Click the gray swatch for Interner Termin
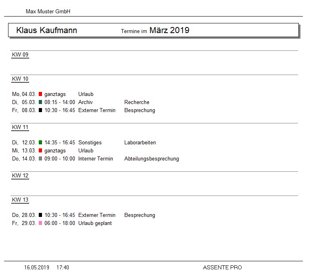This screenshot has width=315, height=277. (x=40, y=158)
